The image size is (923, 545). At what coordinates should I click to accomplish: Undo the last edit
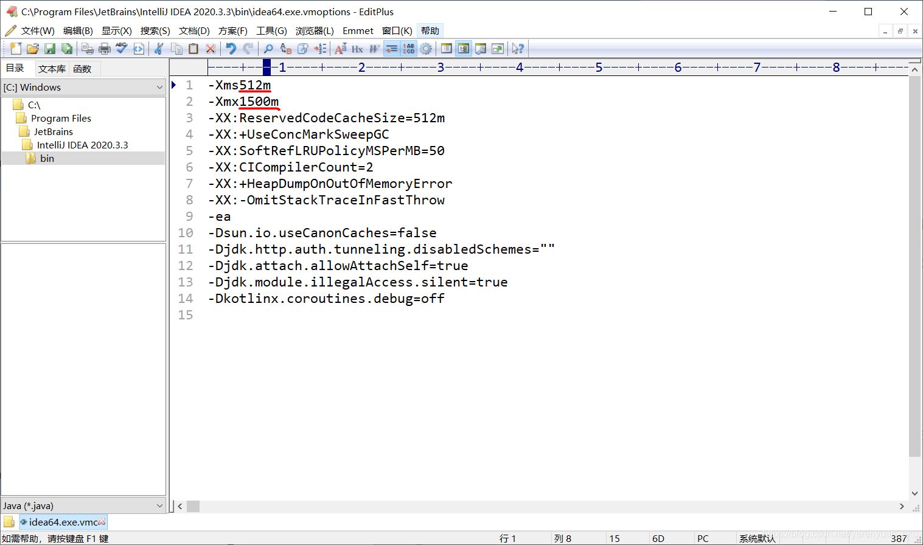(x=231, y=49)
